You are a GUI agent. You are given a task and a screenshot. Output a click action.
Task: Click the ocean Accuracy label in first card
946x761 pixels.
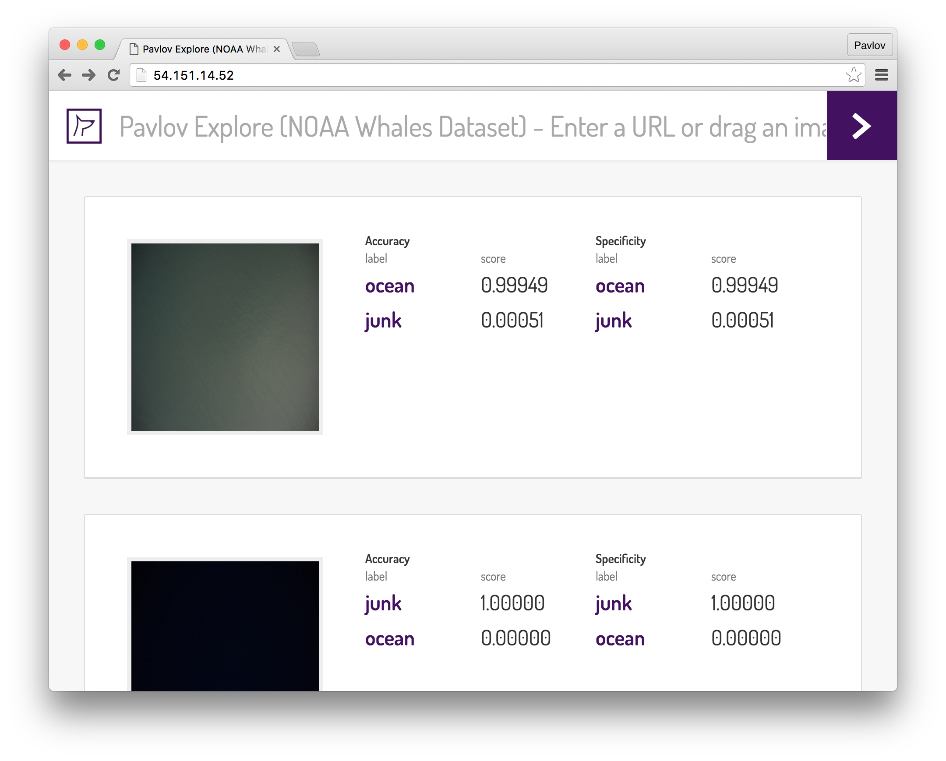[x=390, y=286]
